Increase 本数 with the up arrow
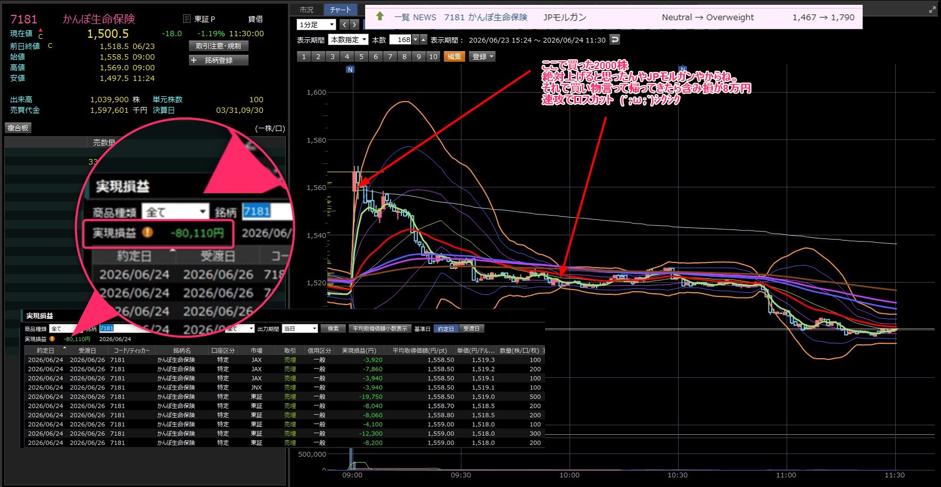941x487 pixels. coord(424,39)
